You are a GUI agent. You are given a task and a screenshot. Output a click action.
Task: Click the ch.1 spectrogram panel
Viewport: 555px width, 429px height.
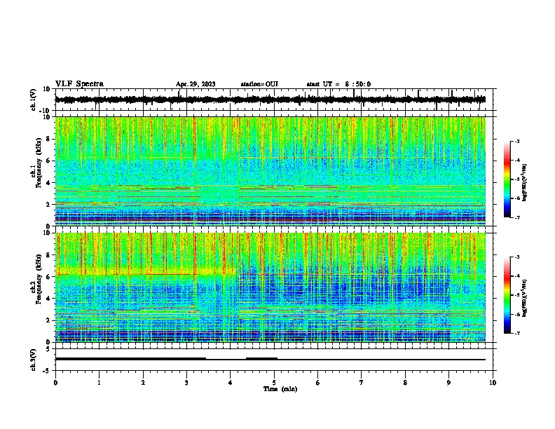point(270,171)
